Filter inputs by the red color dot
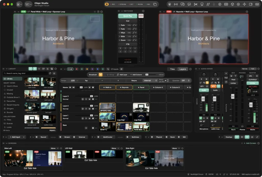 point(77,69)
